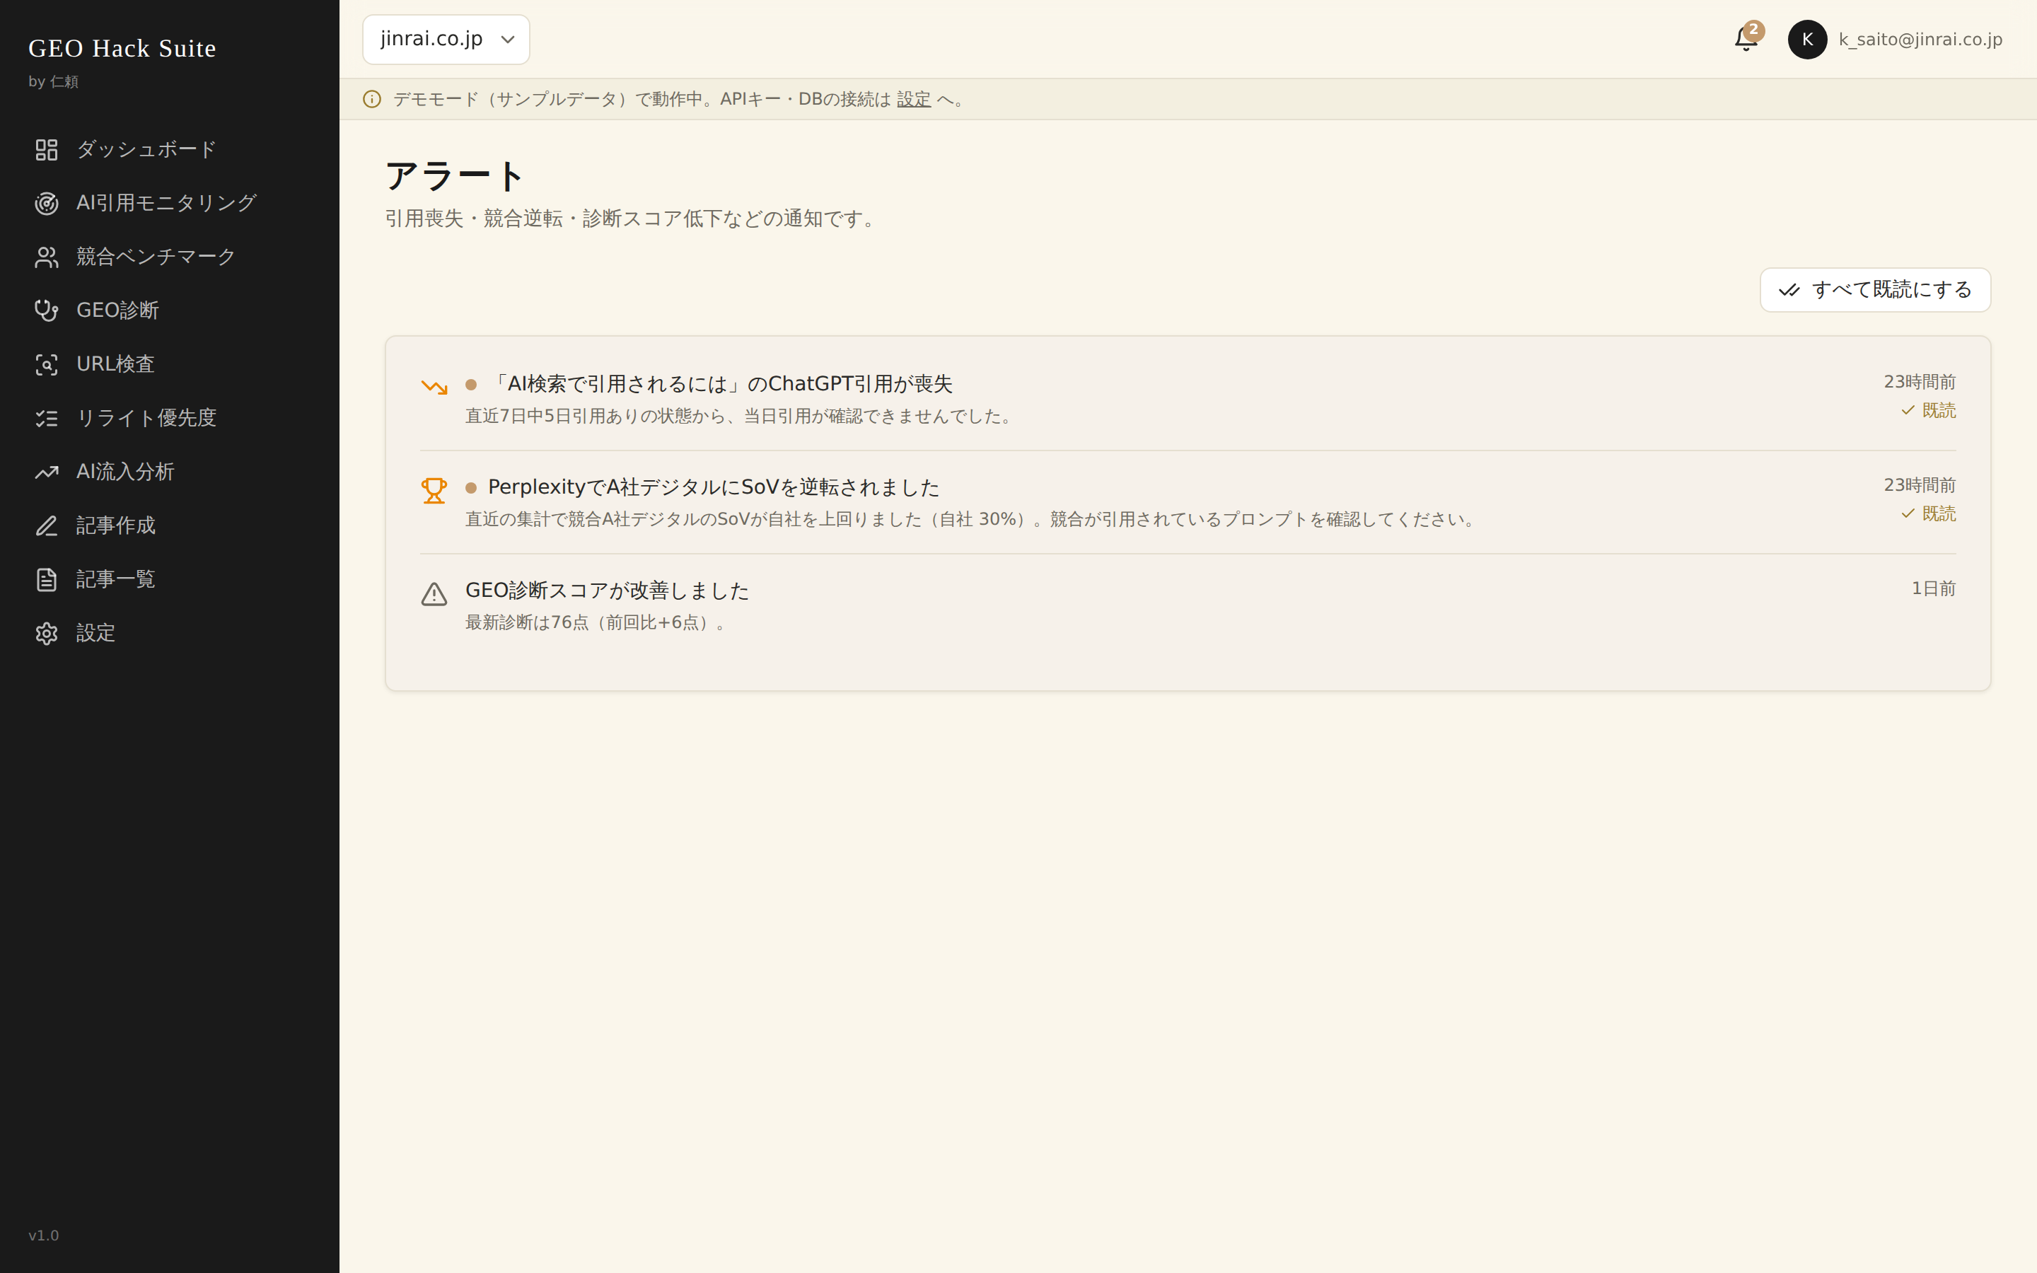This screenshot has width=2037, height=1273.
Task: Click the trending-down icon of ChatGPT引用喪失 alert
Action: [x=434, y=388]
